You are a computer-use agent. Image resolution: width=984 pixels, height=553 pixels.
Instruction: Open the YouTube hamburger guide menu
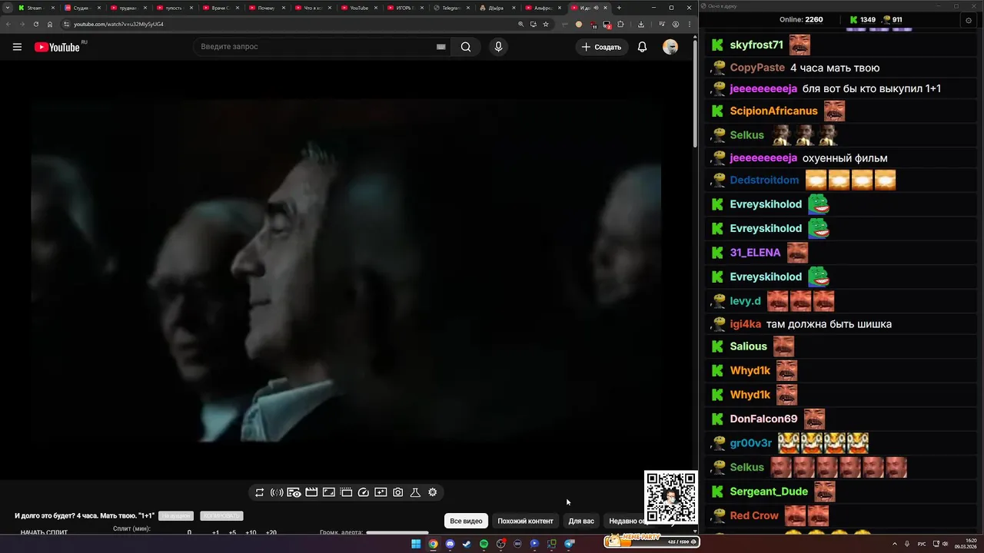17,47
